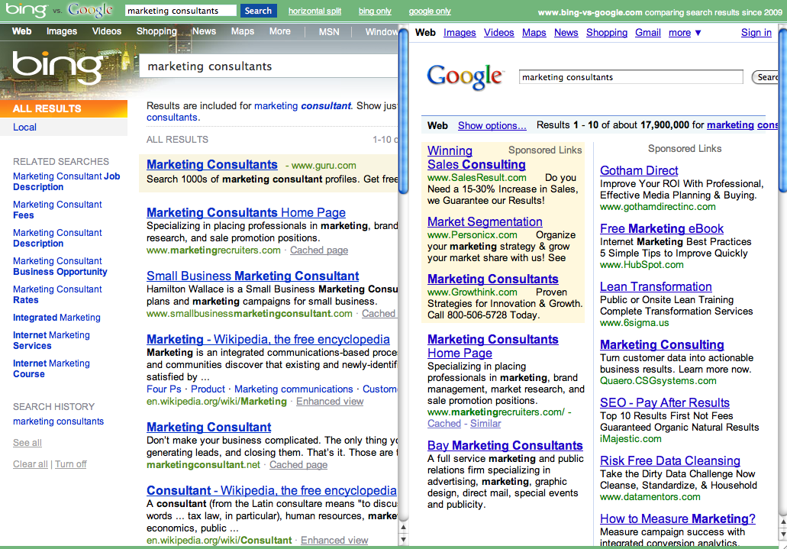Expand Google's 'Show options...' panel
Viewport: 787px width, 549px height.
(x=492, y=125)
